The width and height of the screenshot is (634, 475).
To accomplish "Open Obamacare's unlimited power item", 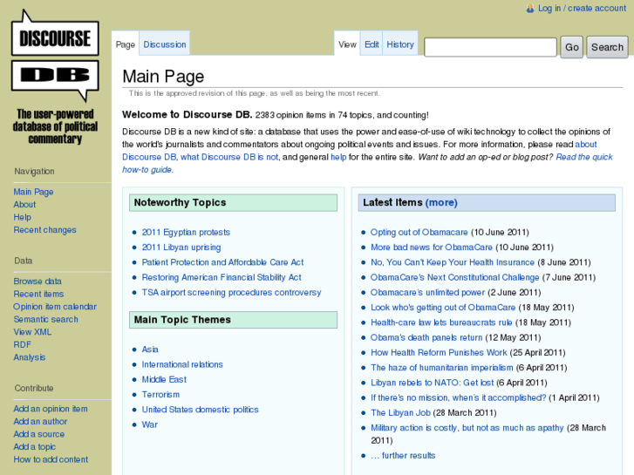I will [428, 292].
